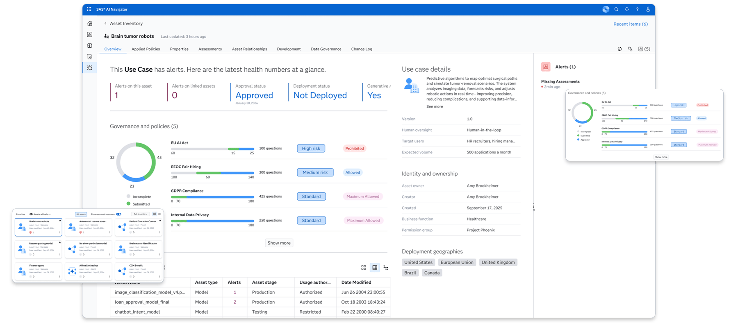Screen dimensions: 738x323
Task: Click the favorite star on Brain tumor robots card
Action: [60, 220]
